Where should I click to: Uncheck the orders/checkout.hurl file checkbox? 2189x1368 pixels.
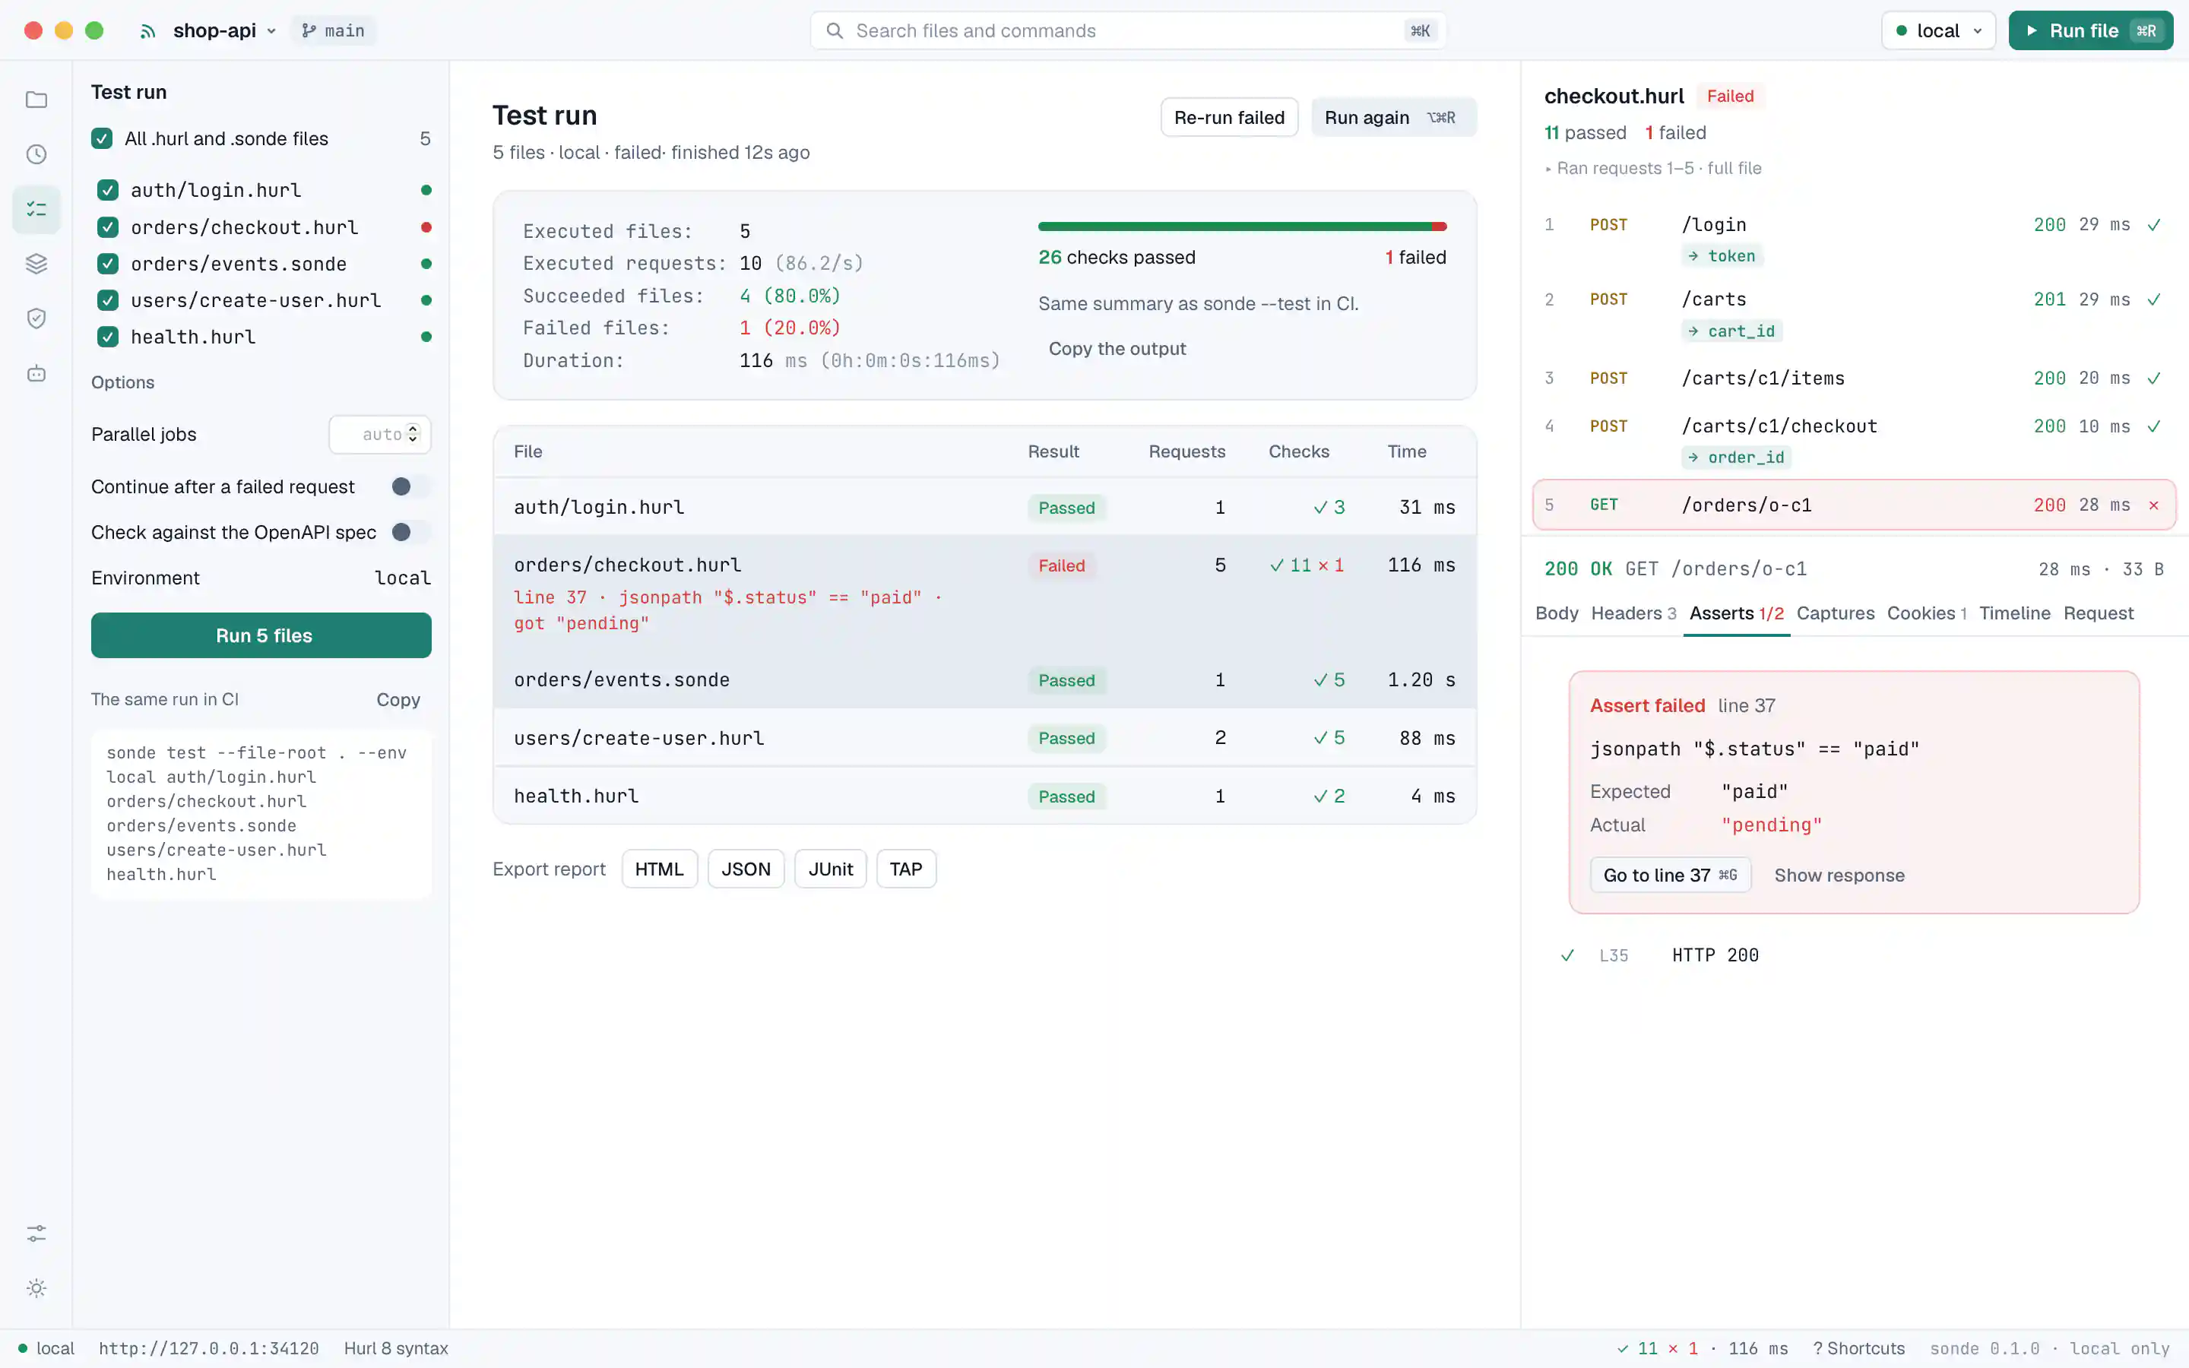coord(108,227)
